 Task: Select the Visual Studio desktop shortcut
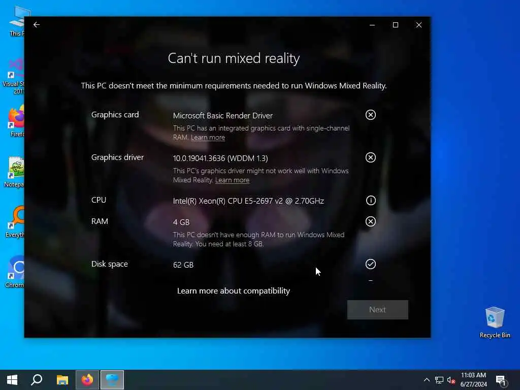(14, 76)
